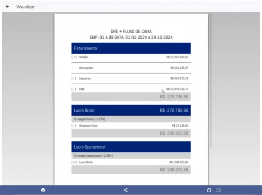Click the CMV value R$ 12.479.746,75

[x=177, y=89]
